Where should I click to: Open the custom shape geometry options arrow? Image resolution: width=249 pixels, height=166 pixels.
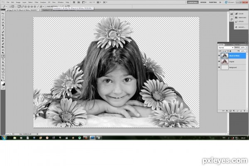44,7
